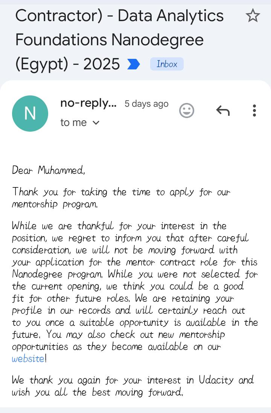271x413 pixels.
Task: Open the "website" link
Action: pyautogui.click(x=28, y=359)
